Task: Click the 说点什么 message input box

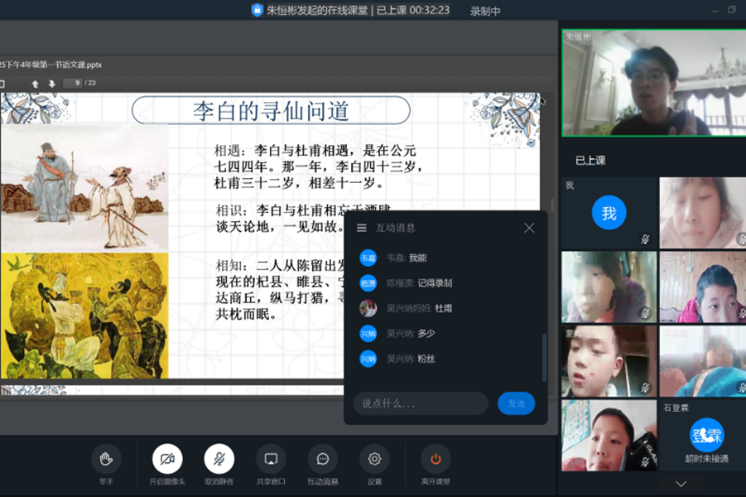Action: pyautogui.click(x=421, y=403)
